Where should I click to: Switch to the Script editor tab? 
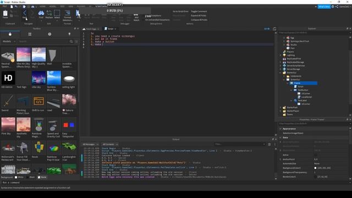click(110, 29)
